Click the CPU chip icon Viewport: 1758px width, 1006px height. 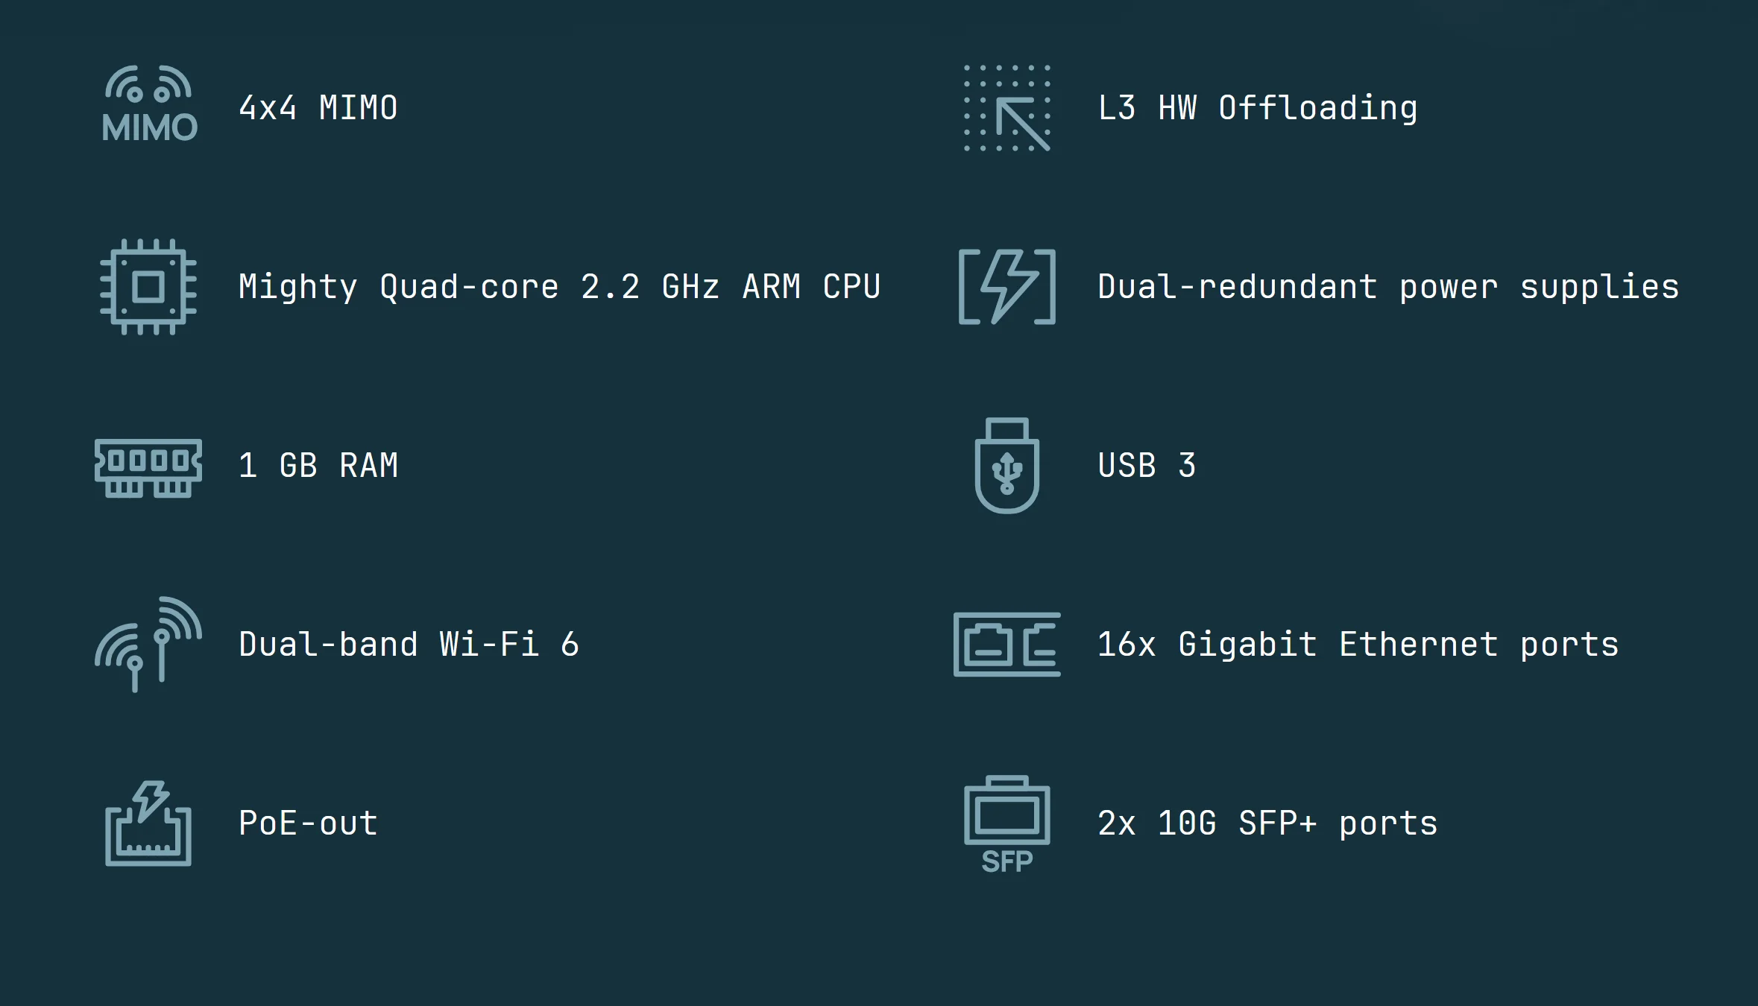pos(148,287)
